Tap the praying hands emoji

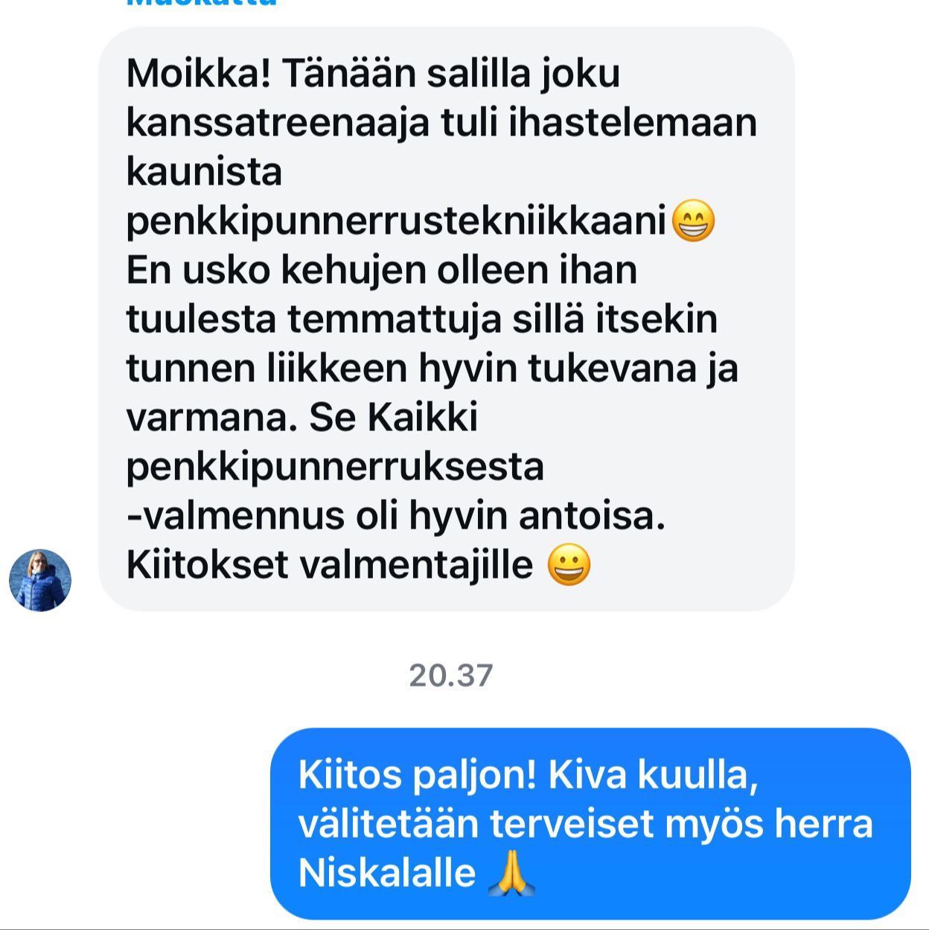(511, 873)
